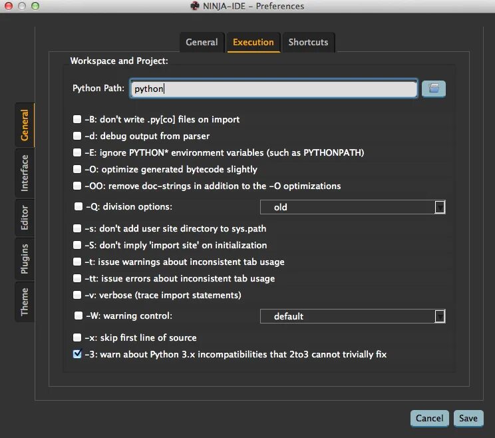Select the Interface side tab
Image resolution: width=495 pixels, height=438 pixels.
coord(25,173)
